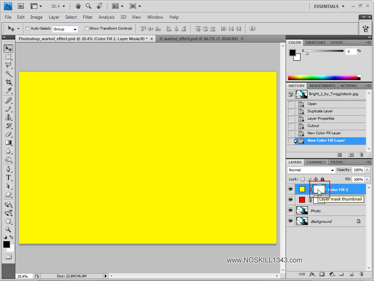Click the Rotate View tool in application bar

99,6
